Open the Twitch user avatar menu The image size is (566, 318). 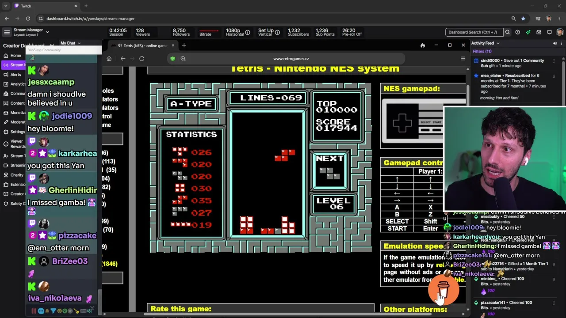(560, 32)
